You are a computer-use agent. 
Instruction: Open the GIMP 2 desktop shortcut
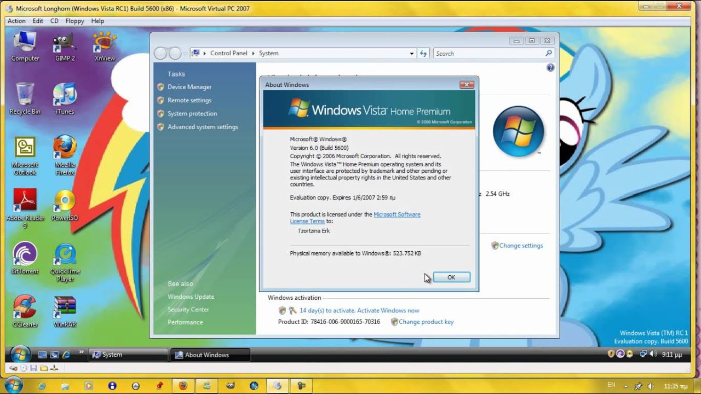pos(65,46)
